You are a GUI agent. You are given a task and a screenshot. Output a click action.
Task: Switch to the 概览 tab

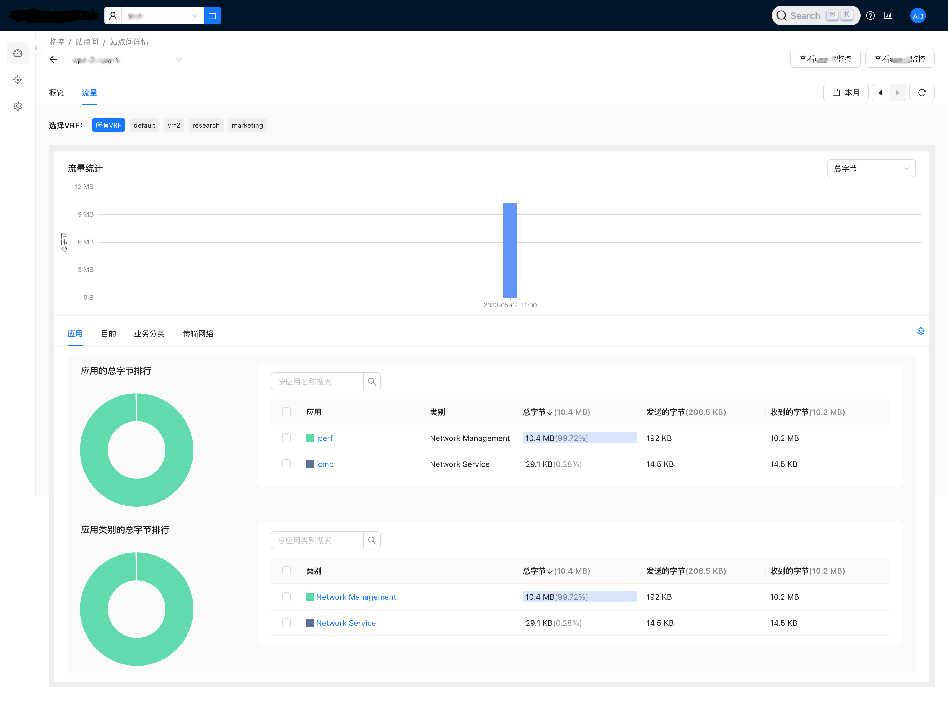[56, 93]
